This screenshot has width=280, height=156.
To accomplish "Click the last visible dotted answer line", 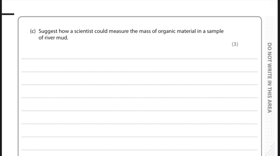I will point(139,150).
